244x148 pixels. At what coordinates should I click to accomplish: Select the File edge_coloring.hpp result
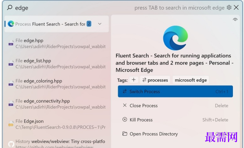click(57, 84)
